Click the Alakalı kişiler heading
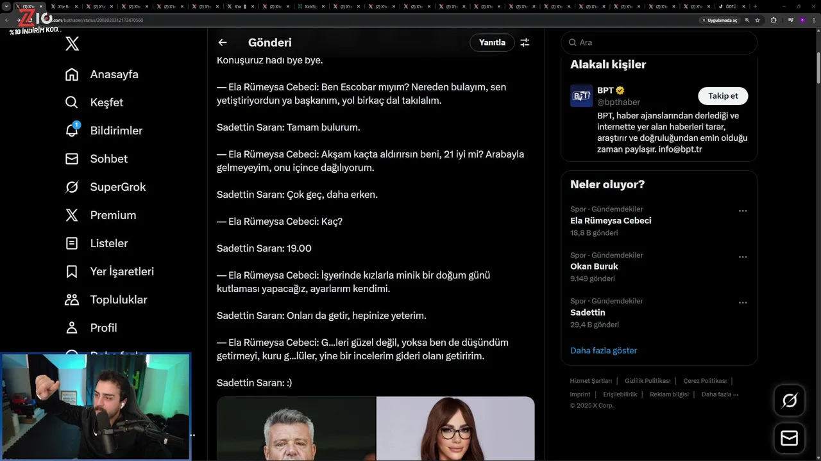Viewport: 821px width, 461px height. [608, 64]
